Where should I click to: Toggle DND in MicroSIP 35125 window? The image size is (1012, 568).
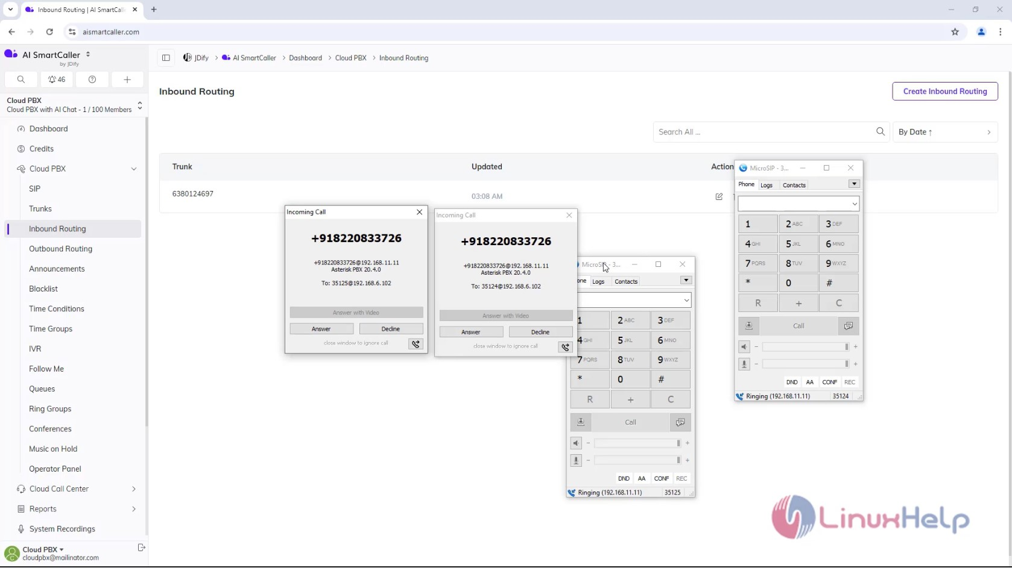point(624,478)
